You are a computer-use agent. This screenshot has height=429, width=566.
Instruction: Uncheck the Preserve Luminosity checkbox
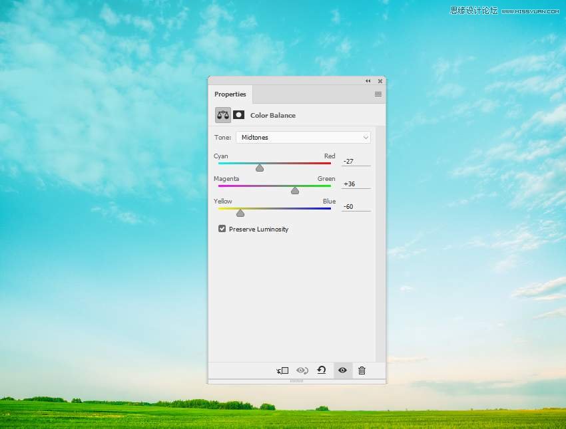(x=222, y=229)
